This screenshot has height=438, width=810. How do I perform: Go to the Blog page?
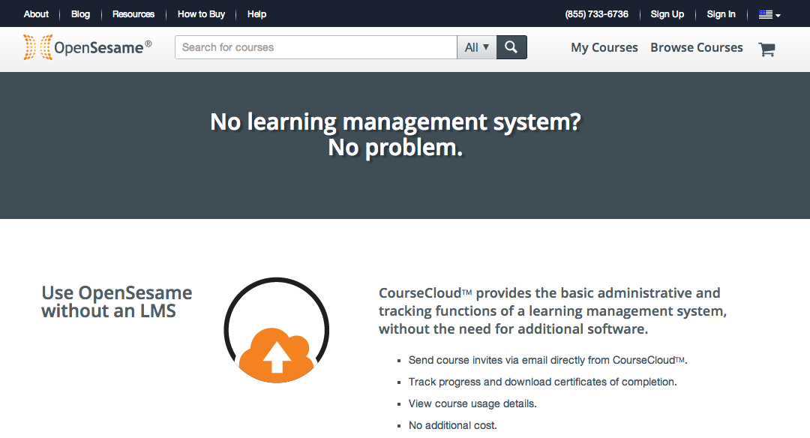point(80,14)
